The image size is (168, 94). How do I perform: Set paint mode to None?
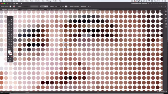tap(12, 57)
